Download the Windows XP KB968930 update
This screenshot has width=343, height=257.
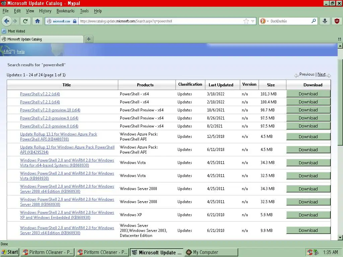click(x=308, y=215)
